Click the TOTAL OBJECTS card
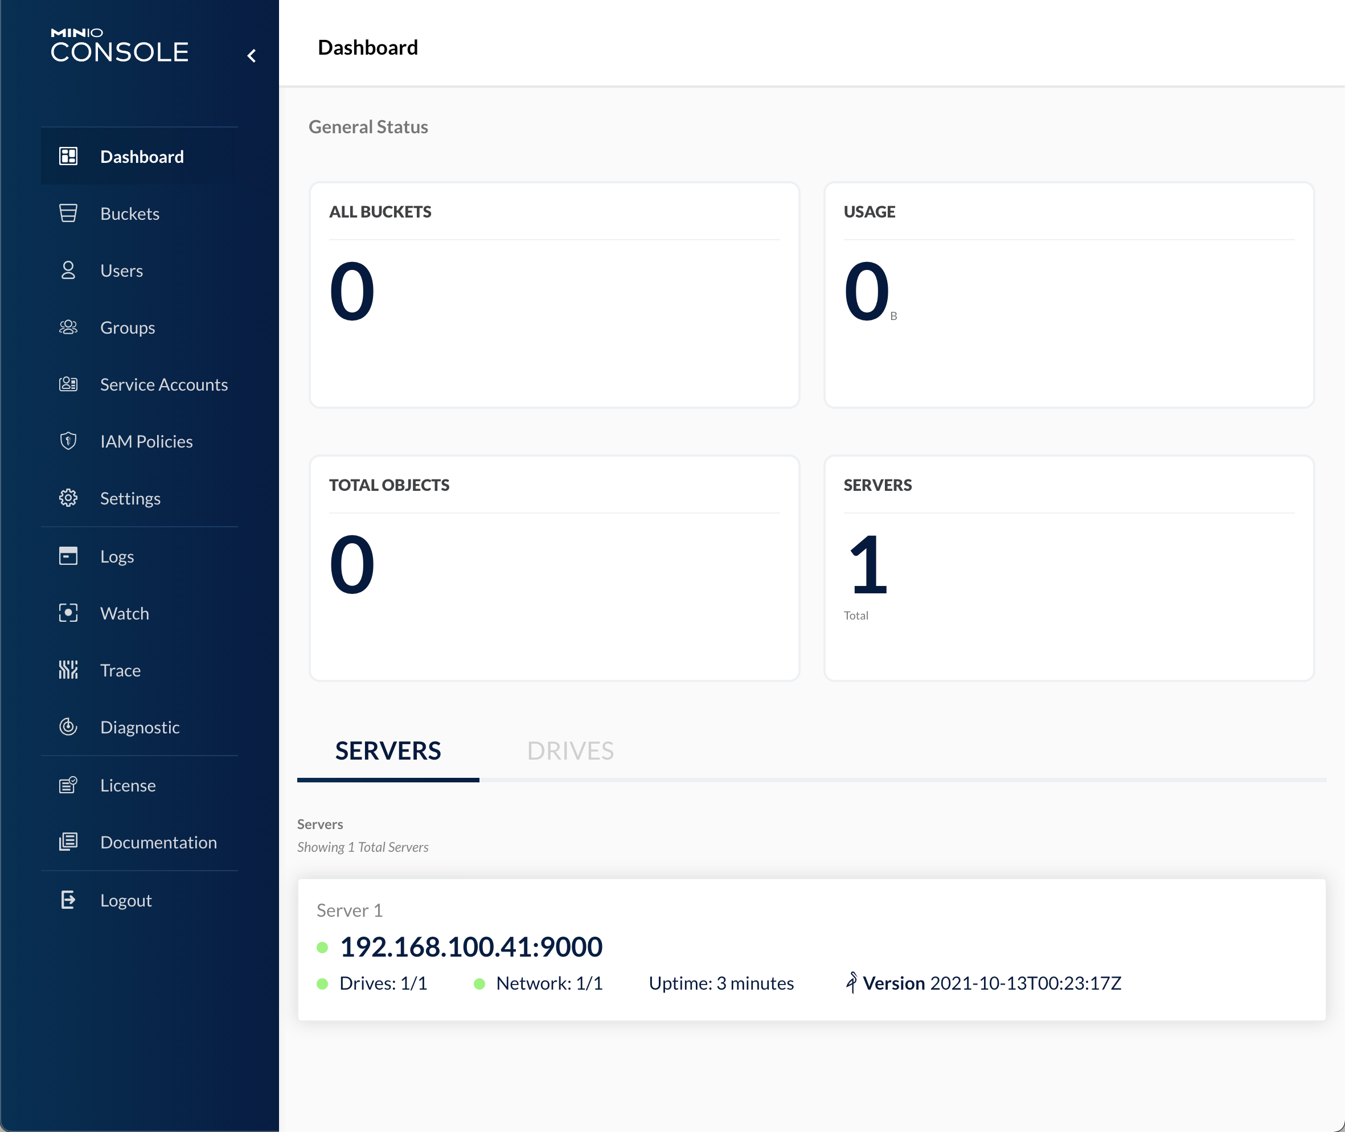 pos(555,569)
